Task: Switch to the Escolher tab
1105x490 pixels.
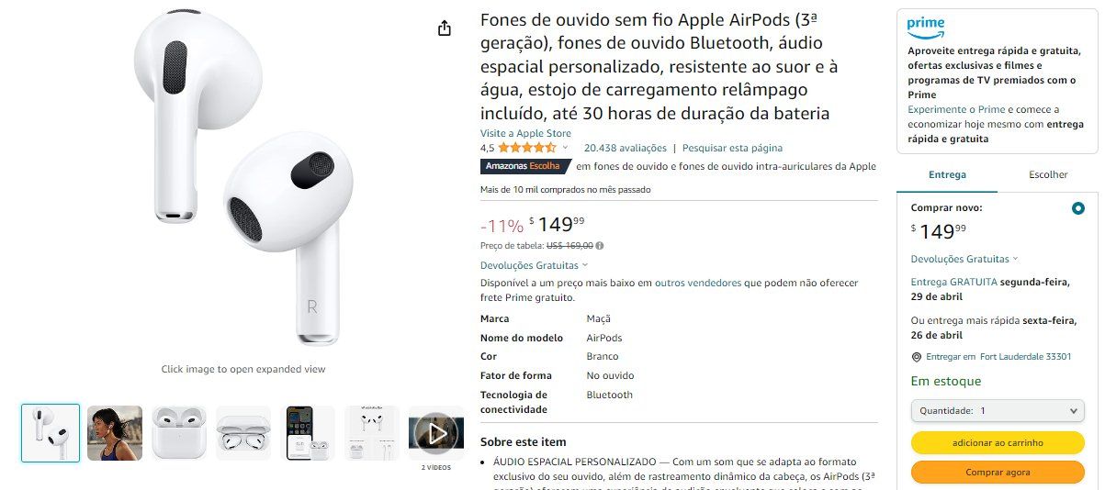Action: pyautogui.click(x=1048, y=174)
